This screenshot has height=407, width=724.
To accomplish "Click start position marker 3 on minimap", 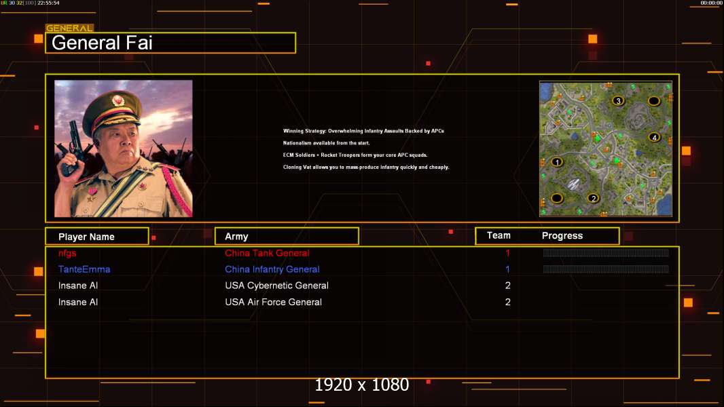I will tap(618, 101).
